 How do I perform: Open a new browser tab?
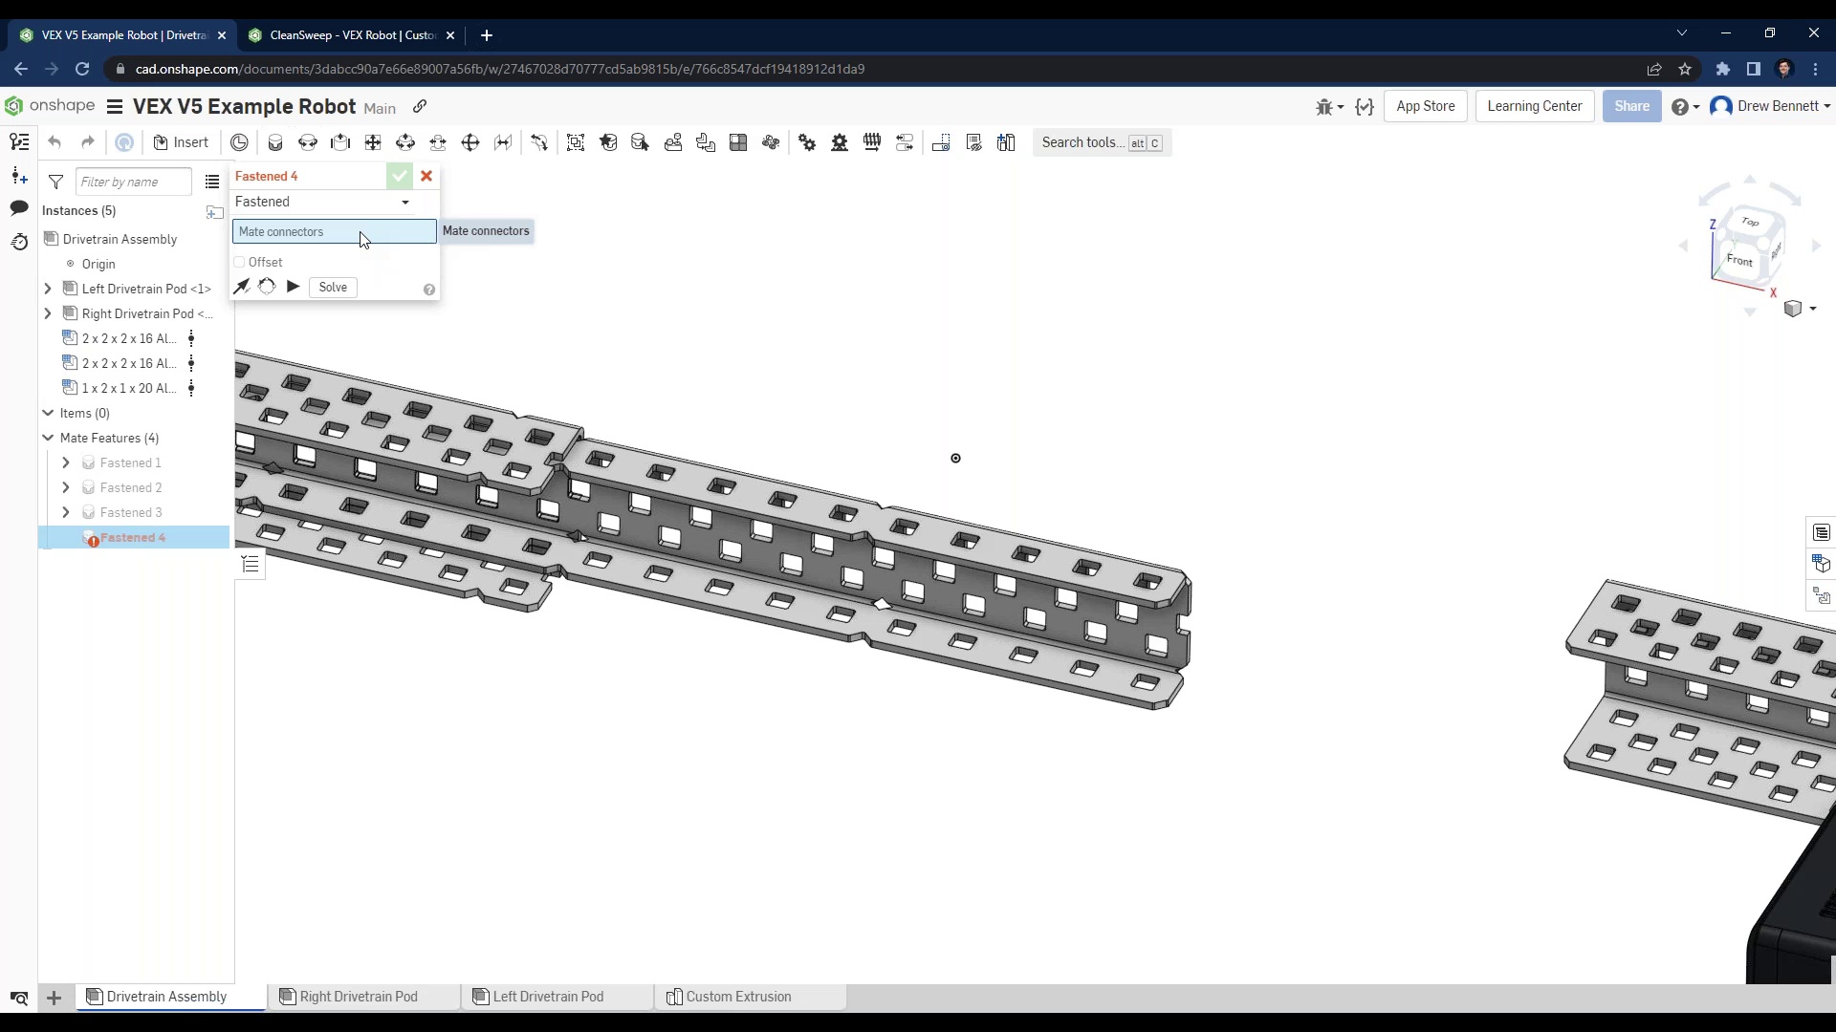(486, 35)
